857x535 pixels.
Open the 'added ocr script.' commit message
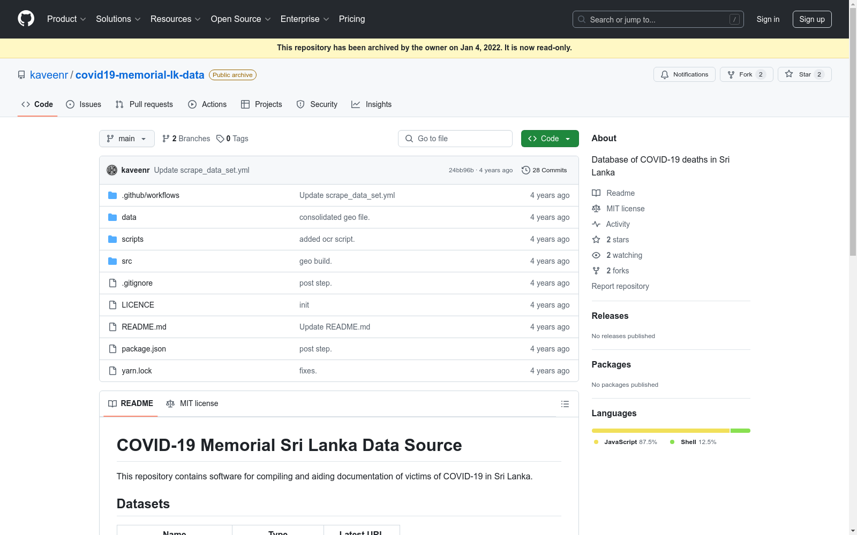click(x=327, y=239)
